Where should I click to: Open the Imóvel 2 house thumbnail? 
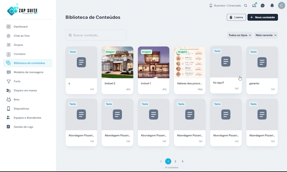117,62
